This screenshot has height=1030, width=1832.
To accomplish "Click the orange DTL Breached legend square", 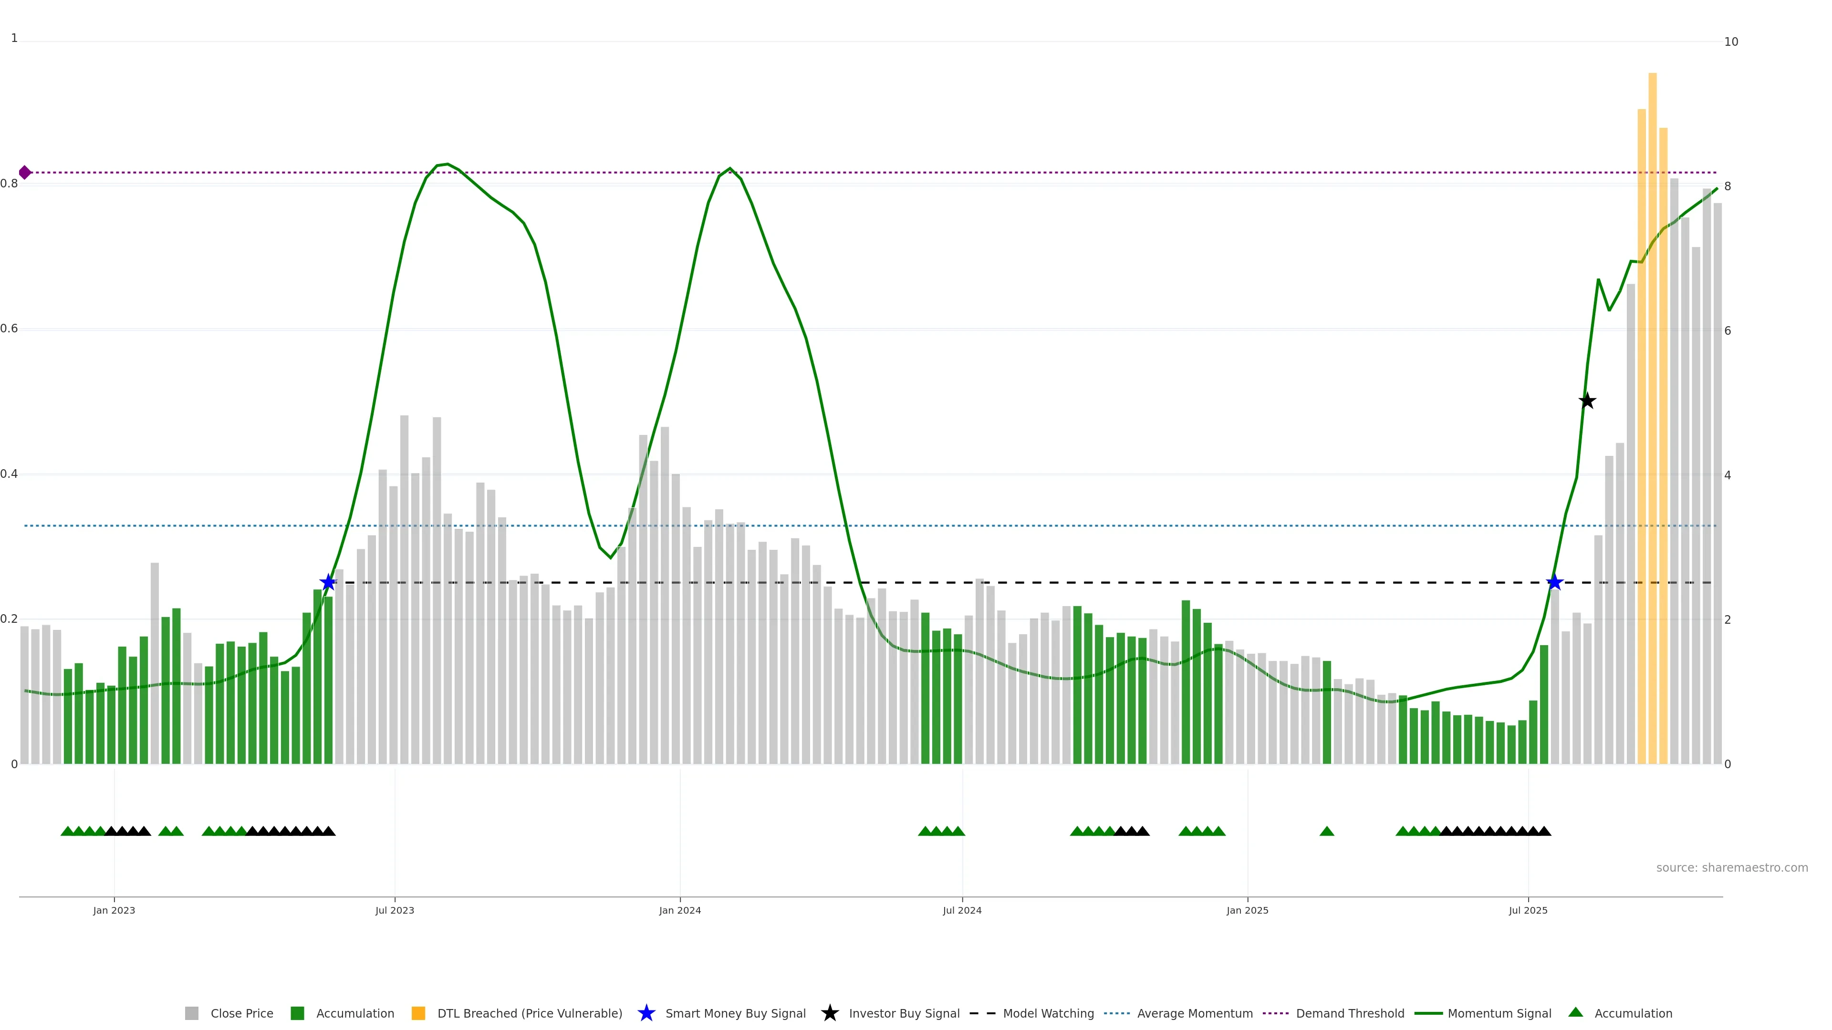I will (418, 1013).
